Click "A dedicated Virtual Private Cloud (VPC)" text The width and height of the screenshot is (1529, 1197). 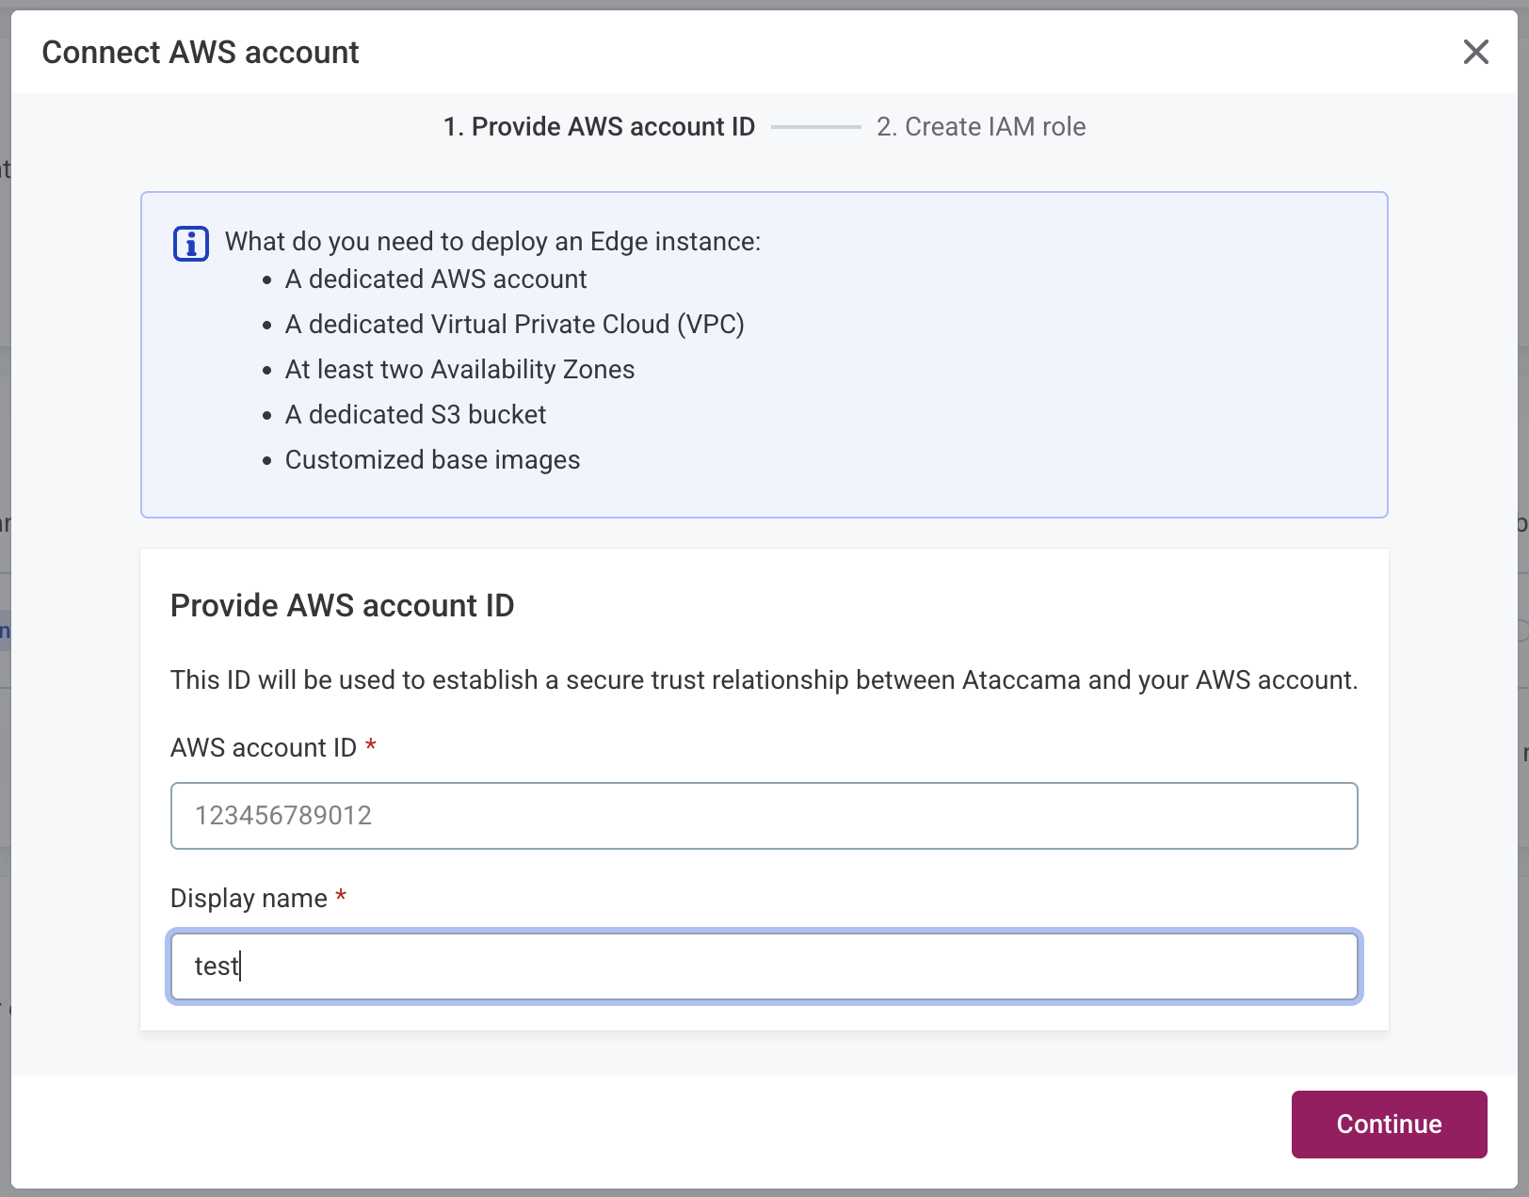[x=515, y=325]
